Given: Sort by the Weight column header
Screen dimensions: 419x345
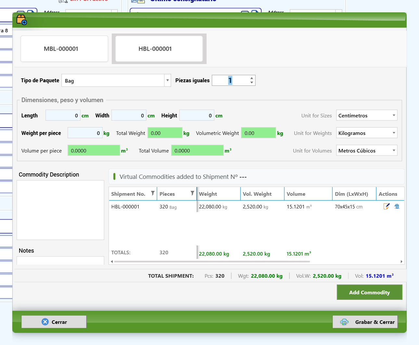Looking at the screenshot, I should pyautogui.click(x=219, y=194).
